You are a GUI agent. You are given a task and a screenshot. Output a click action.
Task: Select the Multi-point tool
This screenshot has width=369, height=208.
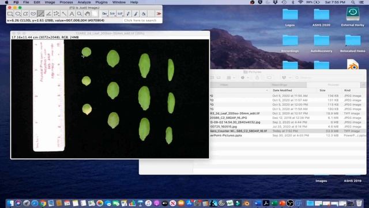(57, 14)
